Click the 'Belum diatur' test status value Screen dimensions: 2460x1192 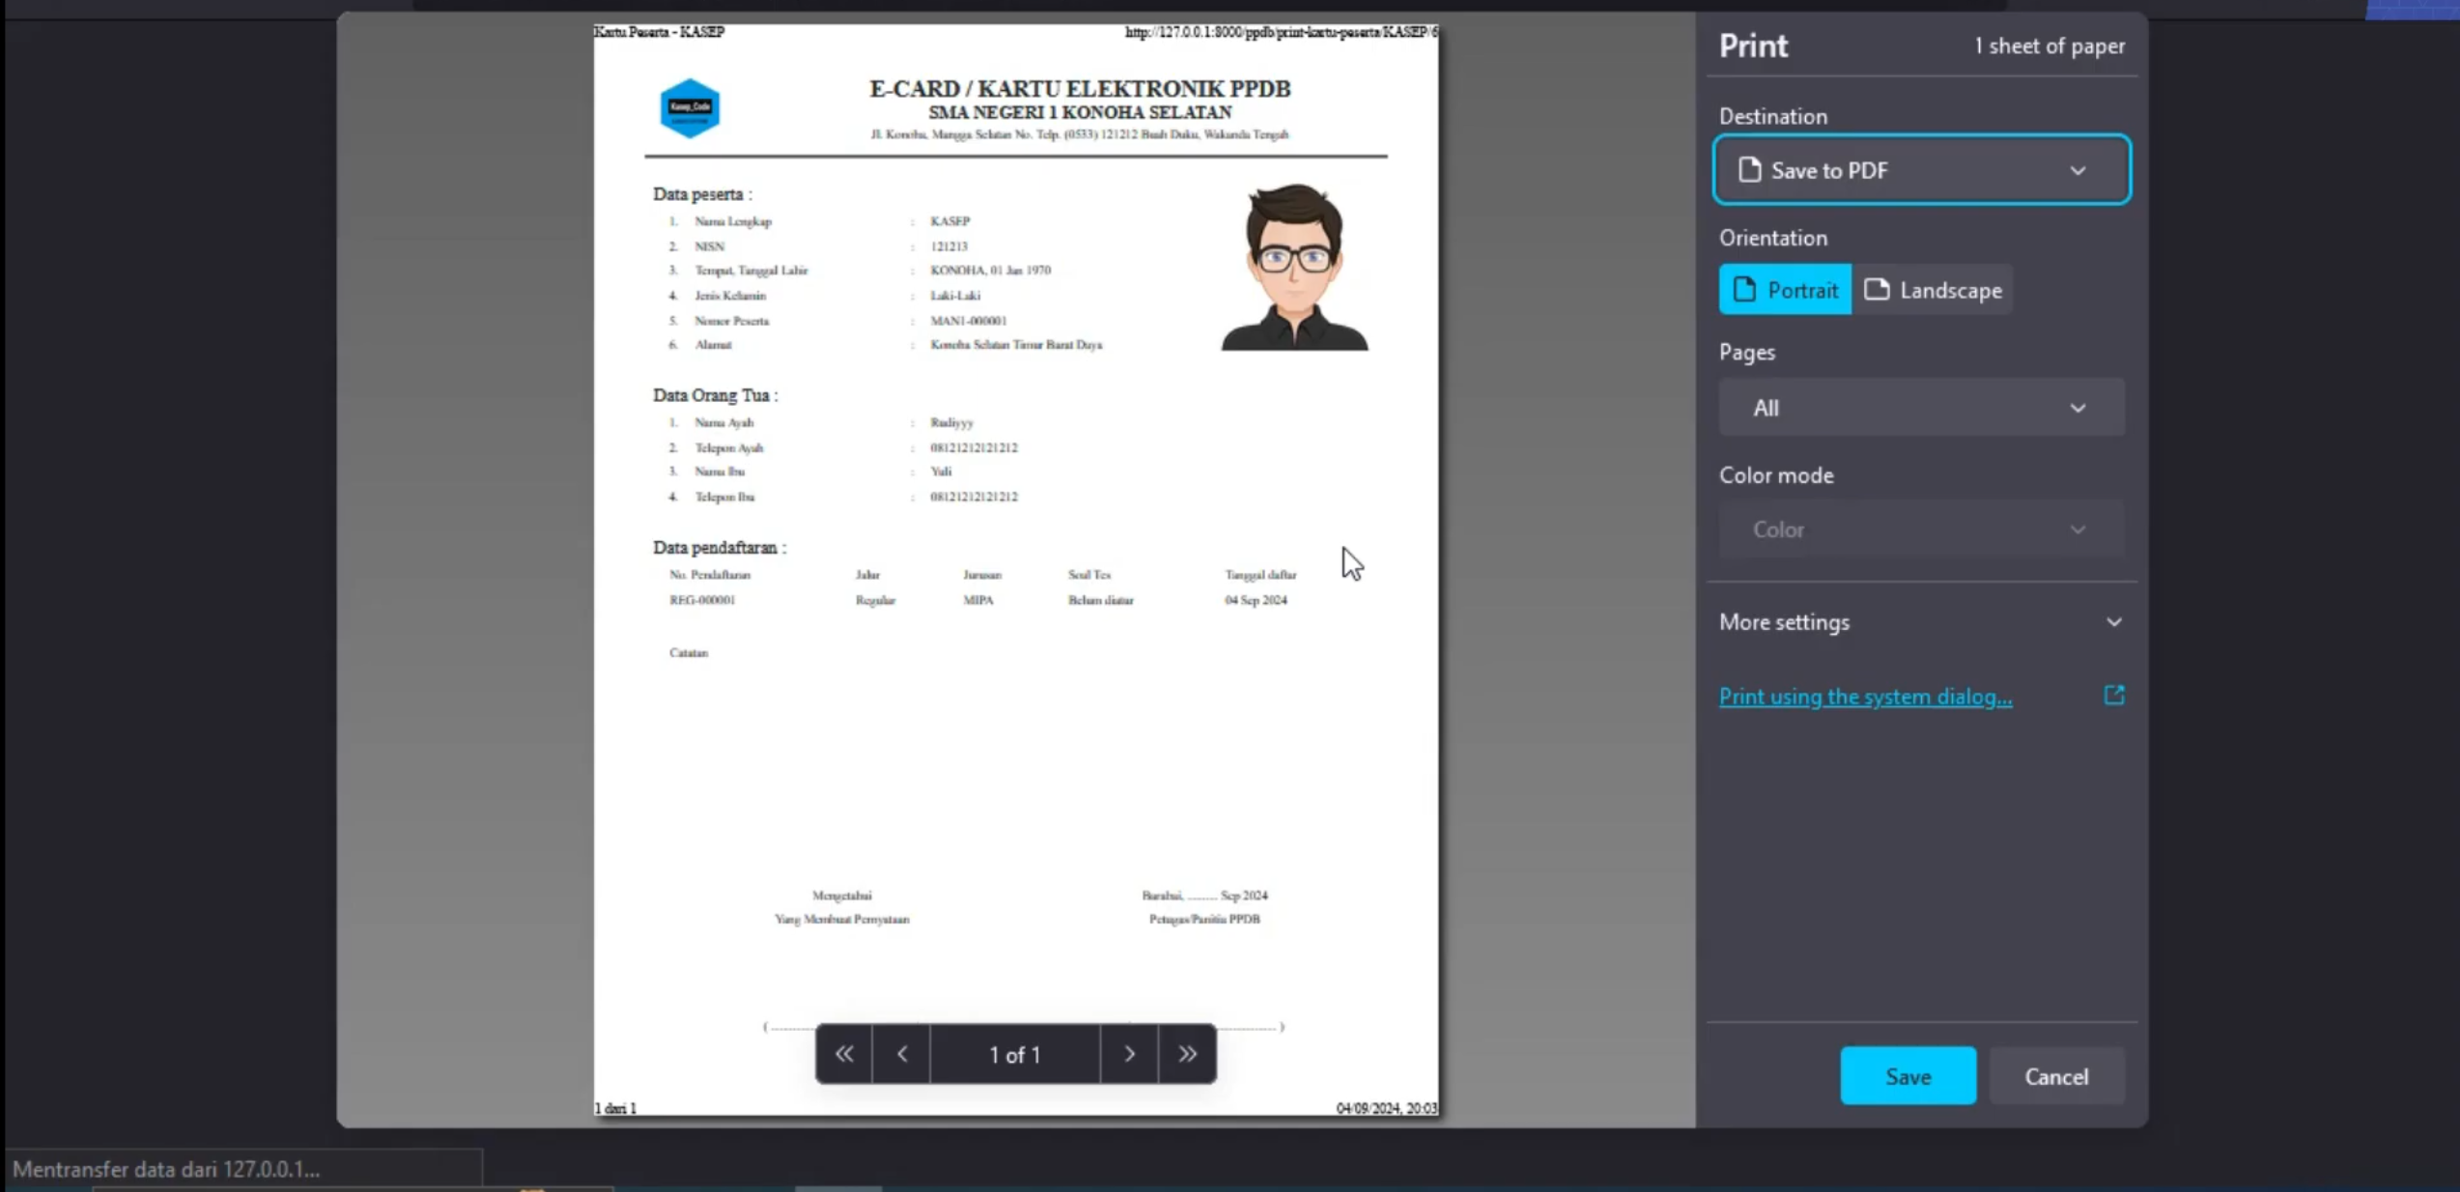coord(1100,600)
